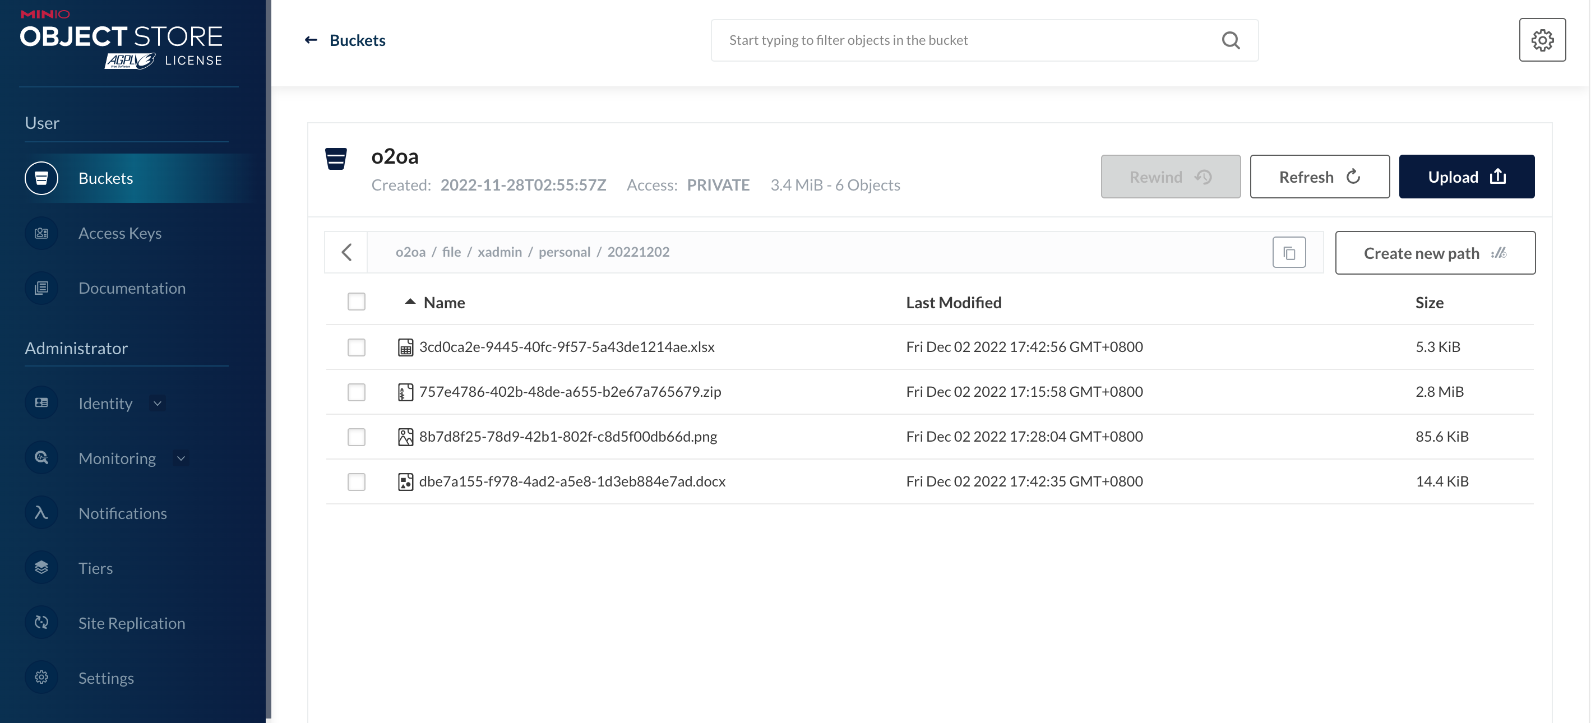Go back one folder using the left chevron

click(x=346, y=252)
